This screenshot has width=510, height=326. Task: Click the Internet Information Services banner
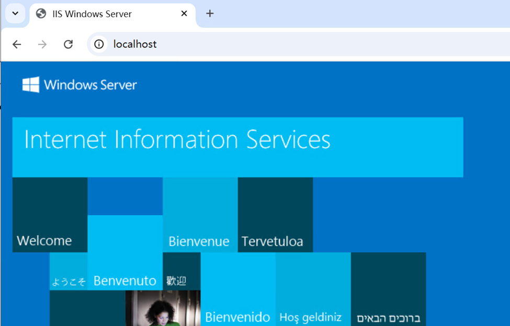[237, 147]
